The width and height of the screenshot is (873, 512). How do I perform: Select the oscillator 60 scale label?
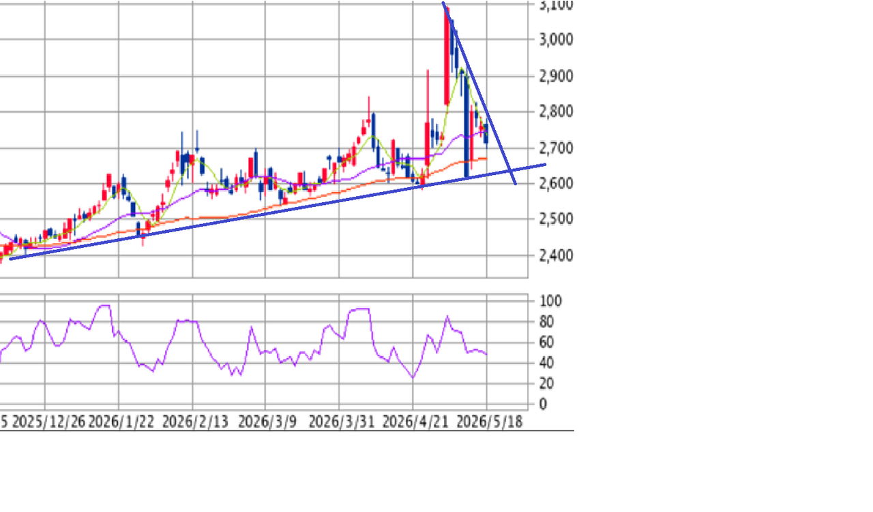click(546, 342)
